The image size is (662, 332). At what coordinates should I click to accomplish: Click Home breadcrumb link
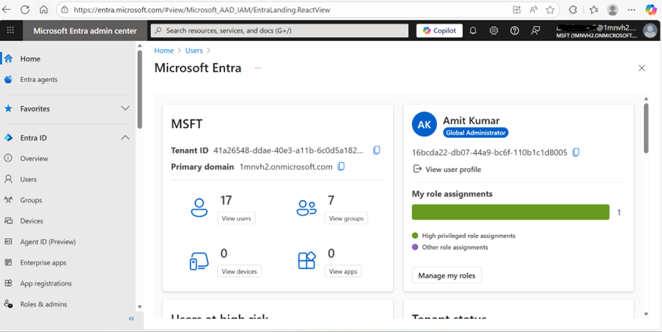[163, 51]
